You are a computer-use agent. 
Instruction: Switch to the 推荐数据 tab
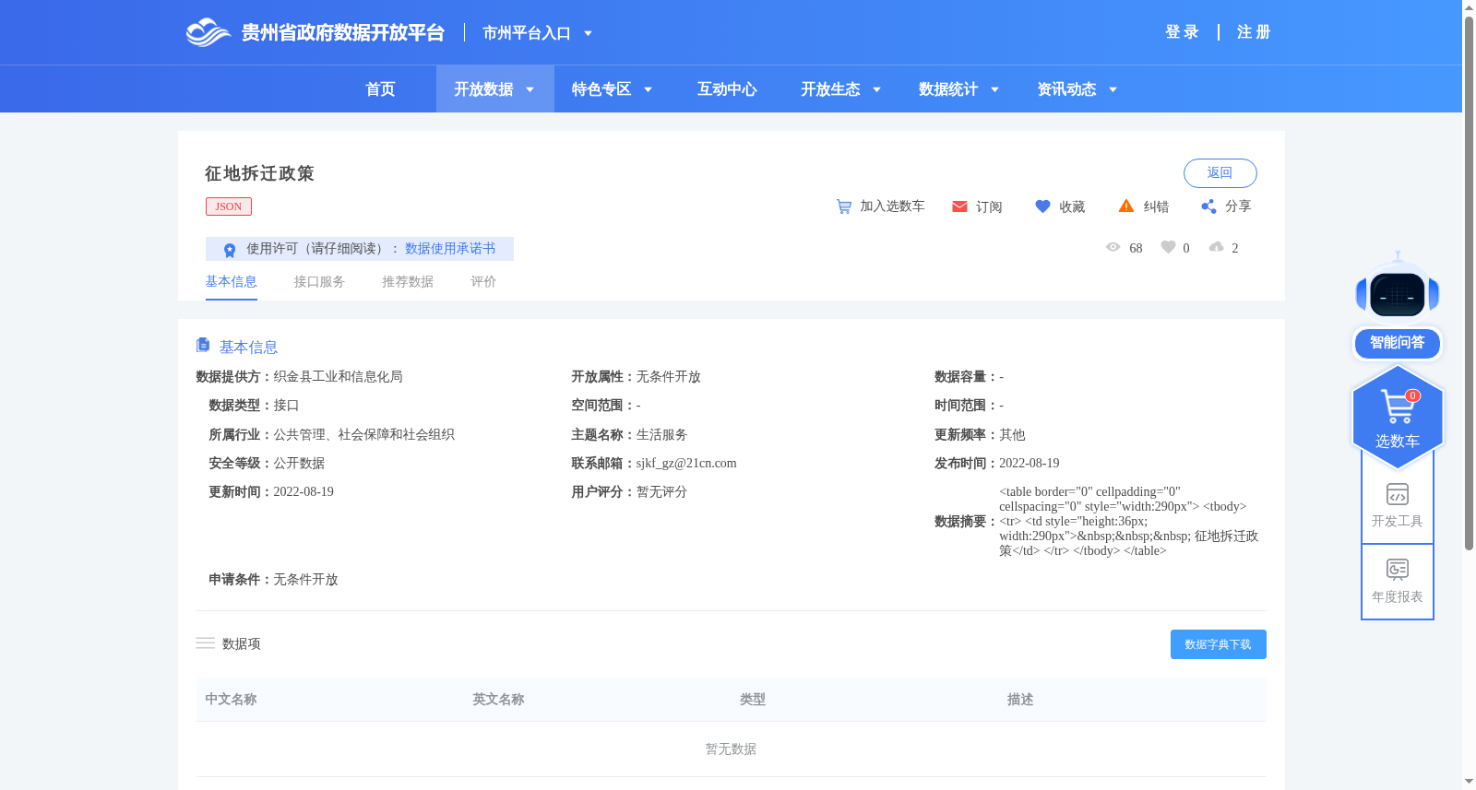click(408, 282)
